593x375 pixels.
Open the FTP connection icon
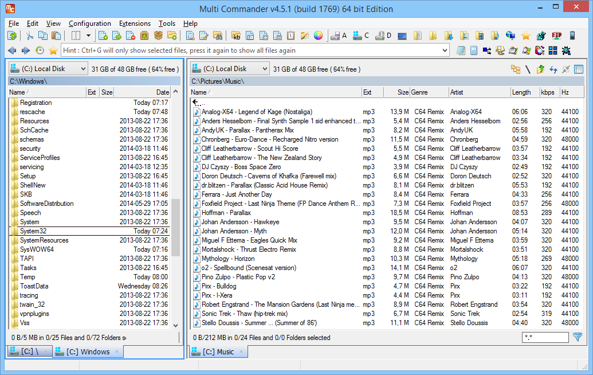pyautogui.click(x=557, y=36)
